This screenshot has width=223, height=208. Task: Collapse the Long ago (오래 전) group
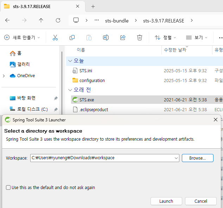(70, 90)
